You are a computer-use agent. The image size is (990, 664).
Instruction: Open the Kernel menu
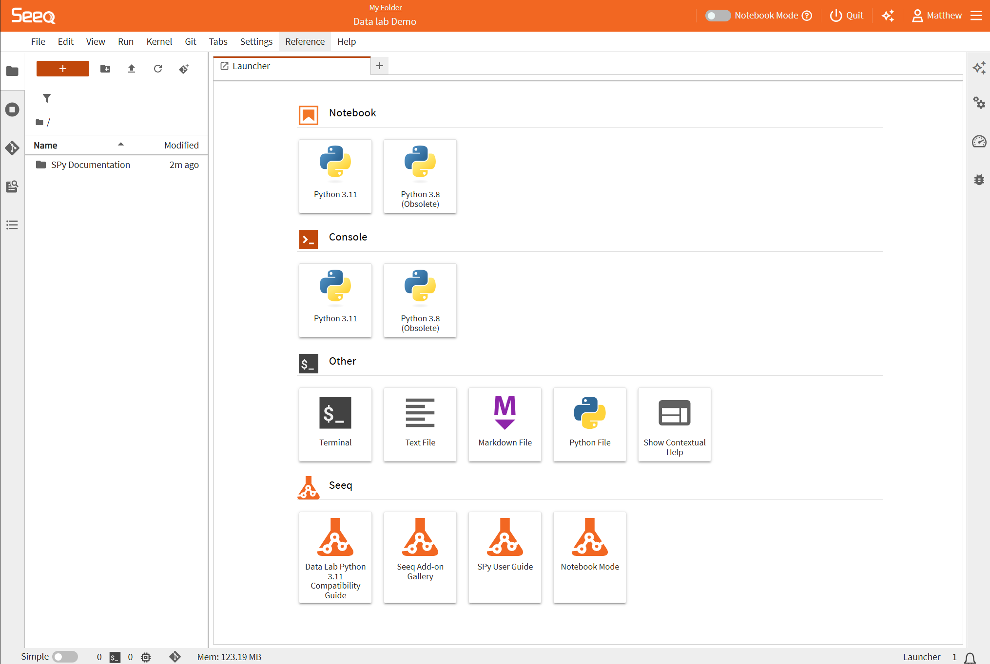[x=159, y=42]
